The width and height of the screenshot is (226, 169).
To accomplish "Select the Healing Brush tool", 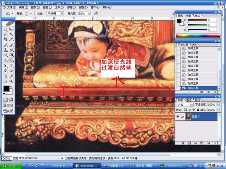I will 5,45.
